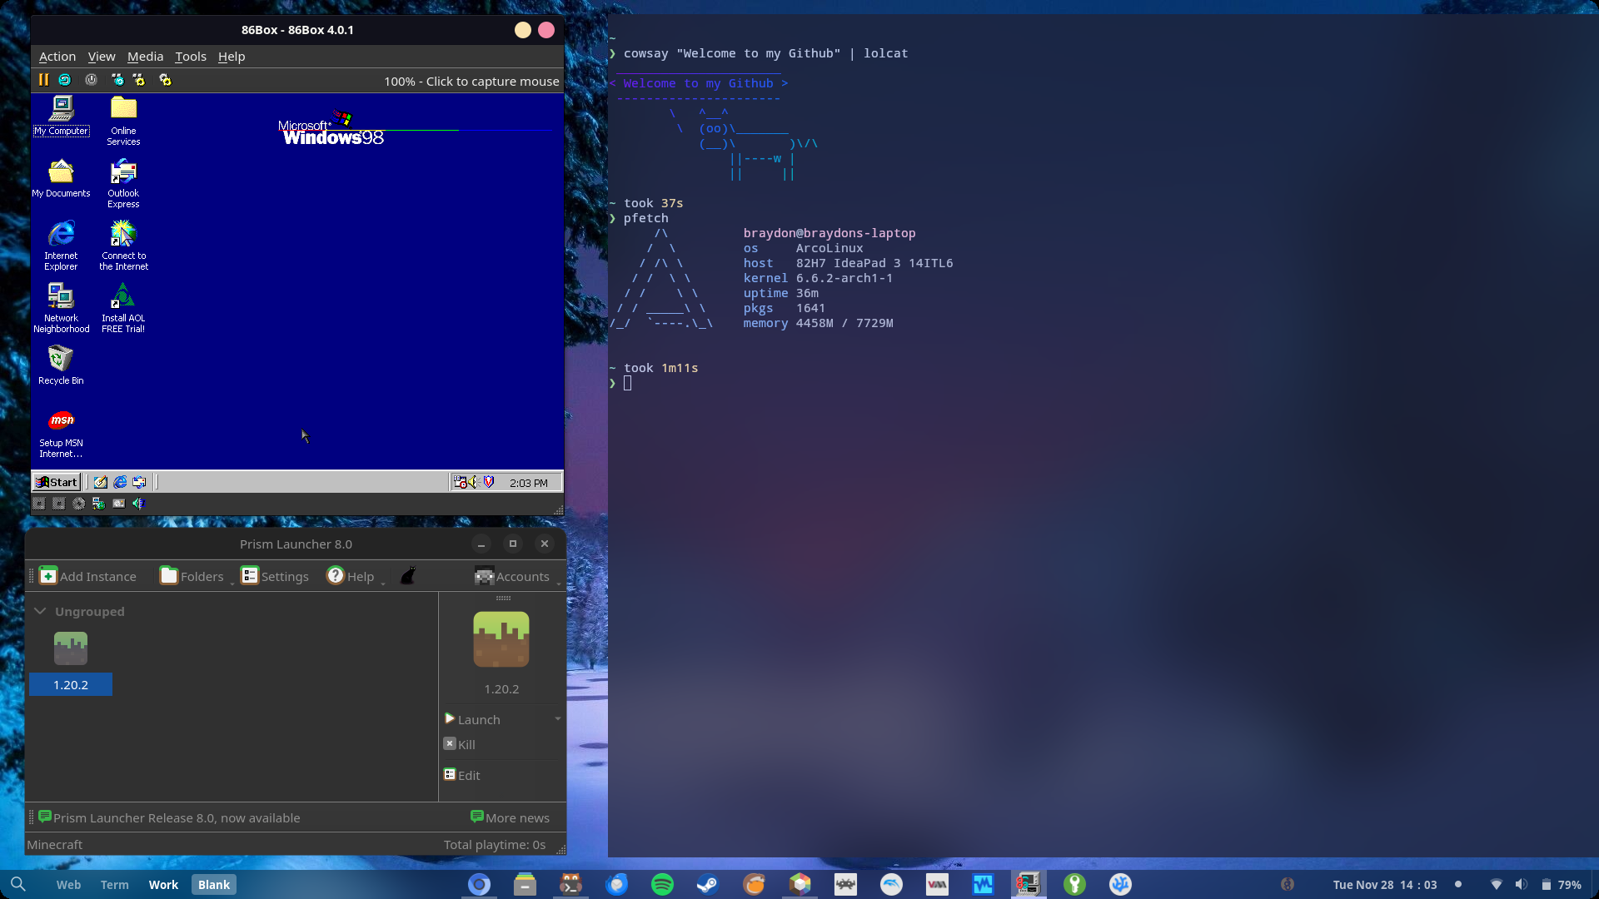Click the cyan hard reset icon in 86Box
Screen dimensions: 1599x899
(x=65, y=80)
